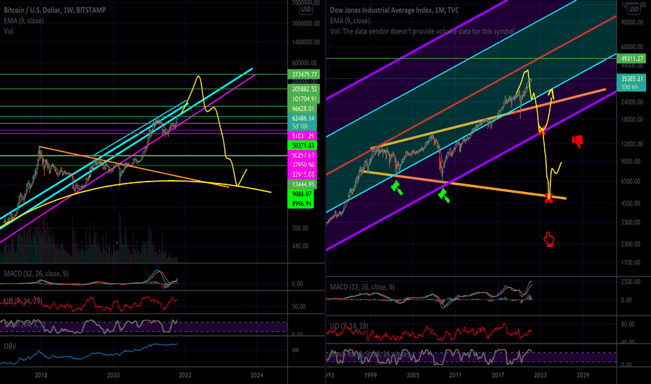
Task: Click the Vol data vendor notice on Dow chart
Action: 422,31
